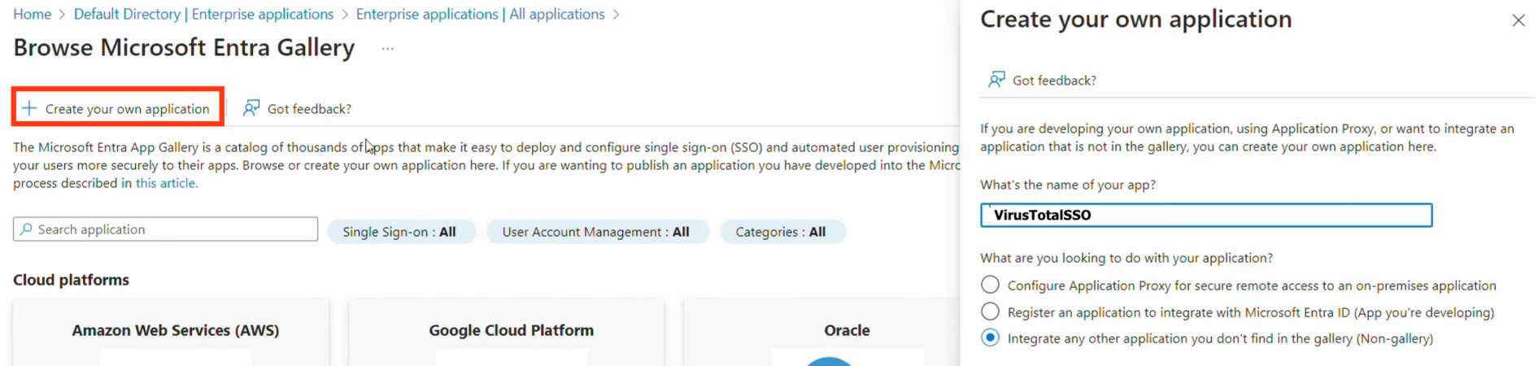Click the plus icon for Create your own application
Screen dimensions: 1538x366
click(x=29, y=108)
